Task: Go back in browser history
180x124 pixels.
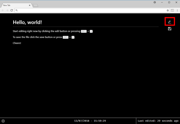Action: click(x=3, y=10)
